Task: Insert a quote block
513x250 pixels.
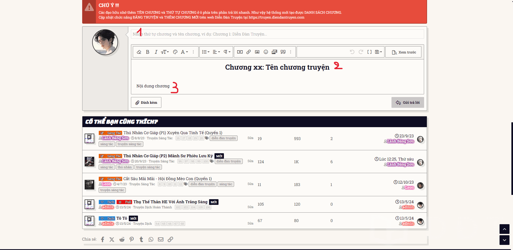Action: tap(283, 52)
